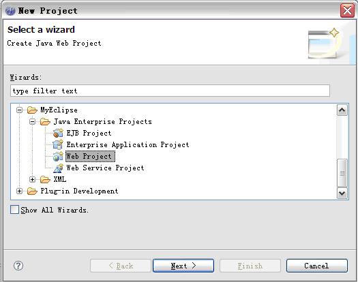Screen dimensions: 358x282
Task: Enable the Show All Wizards checkbox
Action: pyautogui.click(x=14, y=209)
